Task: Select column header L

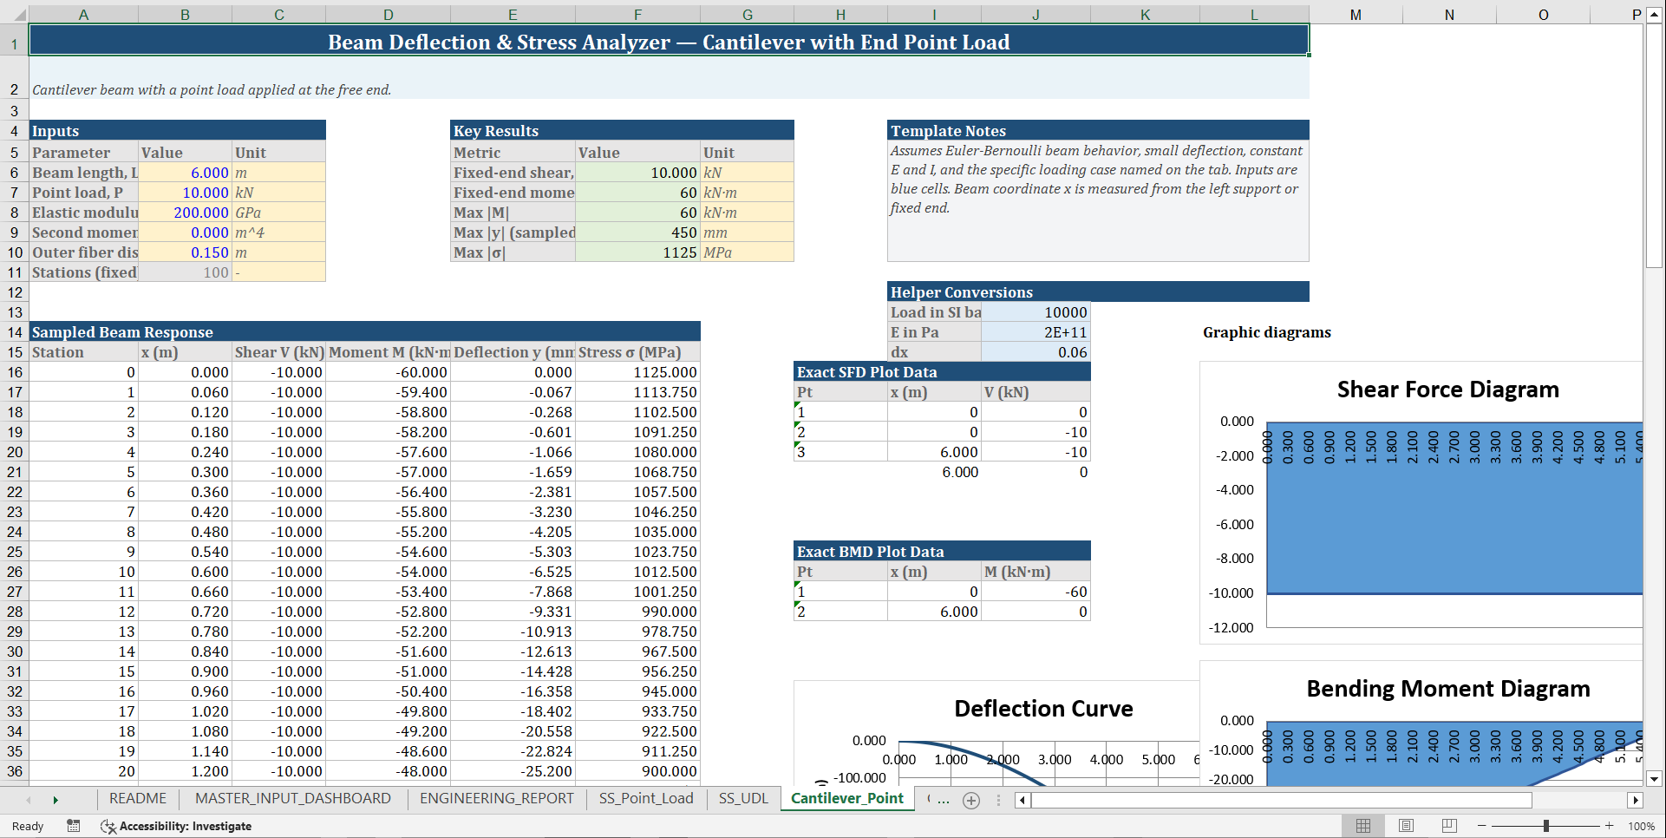Action: 1253,14
